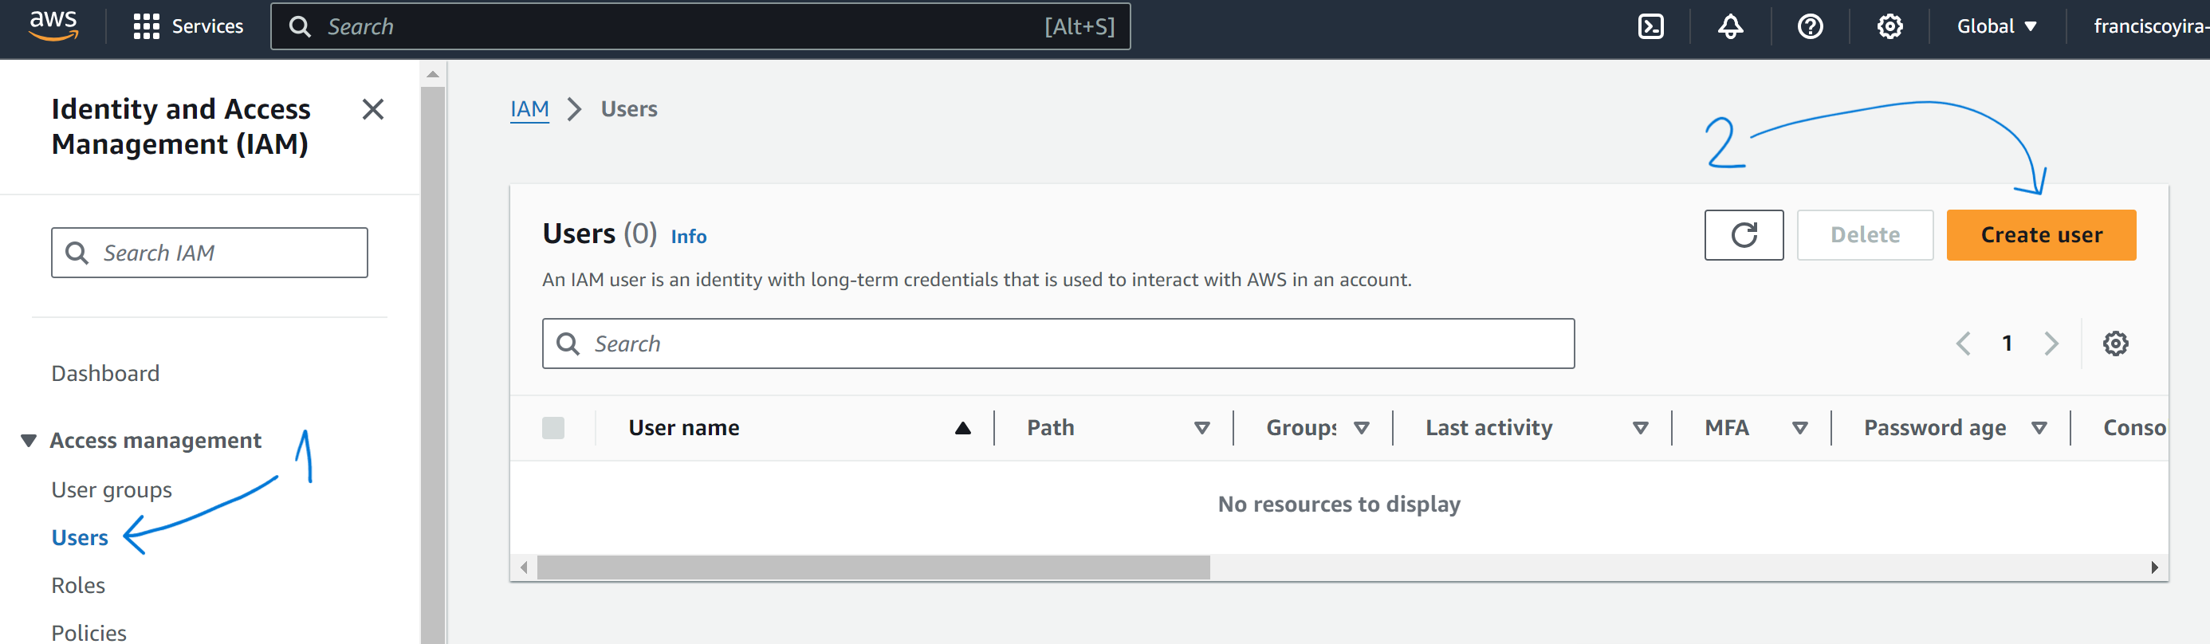Click the IAM breadcrumb link
Image resolution: width=2210 pixels, height=644 pixels.
[529, 109]
